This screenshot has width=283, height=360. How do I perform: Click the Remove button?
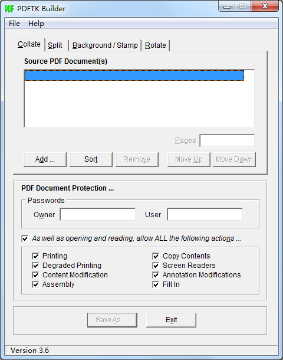coord(137,159)
